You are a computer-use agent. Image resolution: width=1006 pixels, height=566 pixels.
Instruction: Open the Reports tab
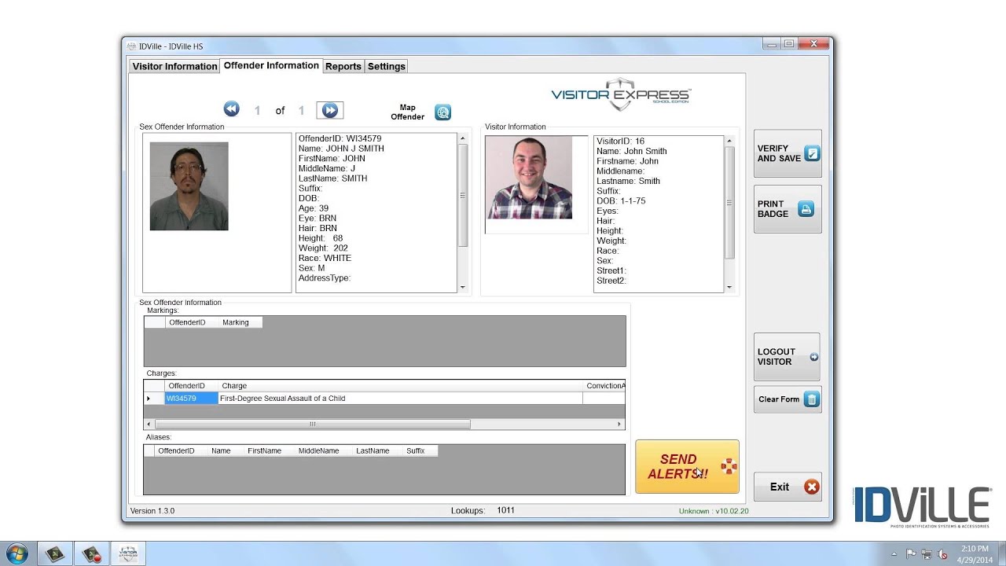point(343,66)
